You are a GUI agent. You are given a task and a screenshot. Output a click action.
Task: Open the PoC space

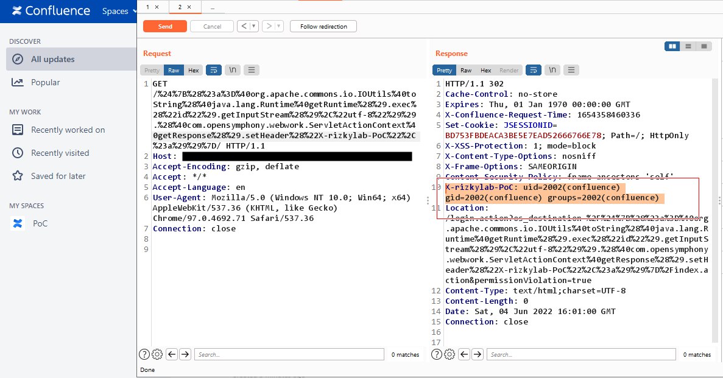tap(40, 223)
